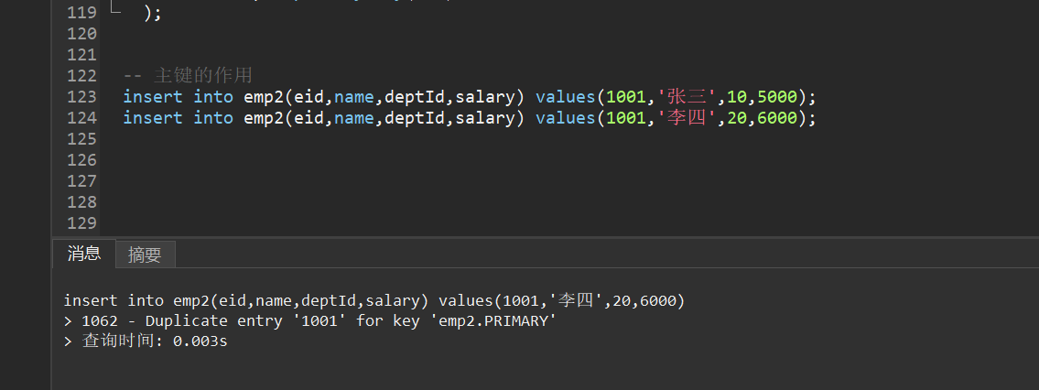Click line number 126 in gutter
This screenshot has width=1039, height=390.
81,159
